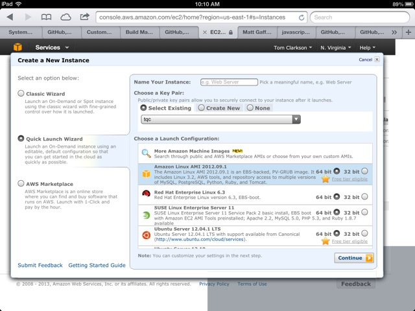Switch to the System... tab
Viewport: 415px width, 311px height.
tap(21, 32)
